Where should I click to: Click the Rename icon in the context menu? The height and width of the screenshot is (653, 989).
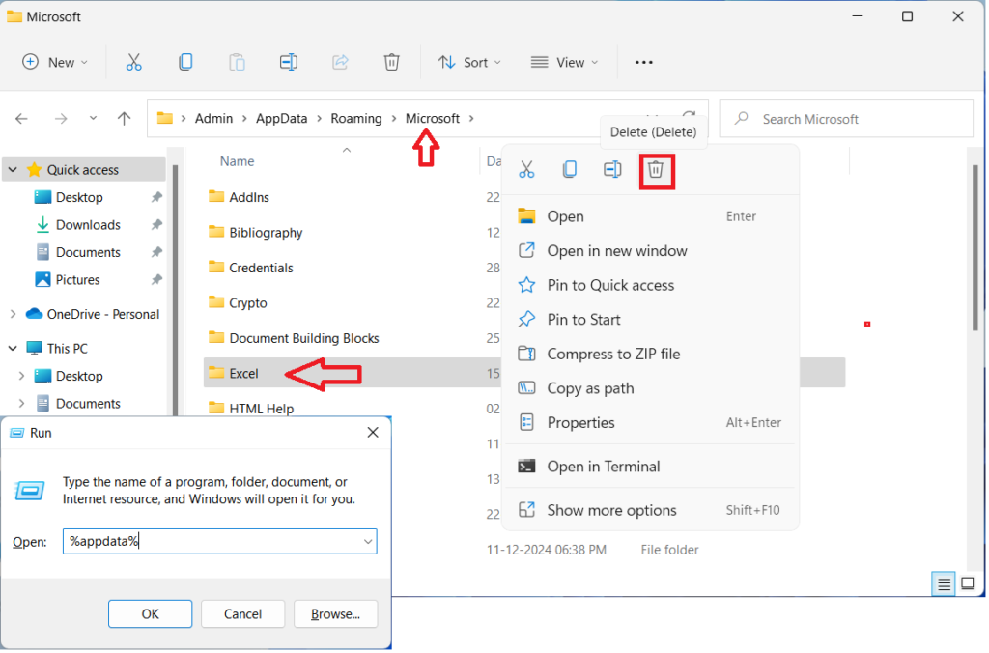(612, 169)
